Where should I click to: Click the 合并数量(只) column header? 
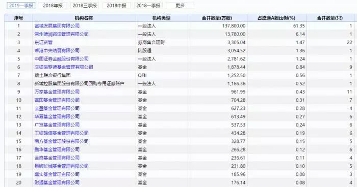(330, 18)
